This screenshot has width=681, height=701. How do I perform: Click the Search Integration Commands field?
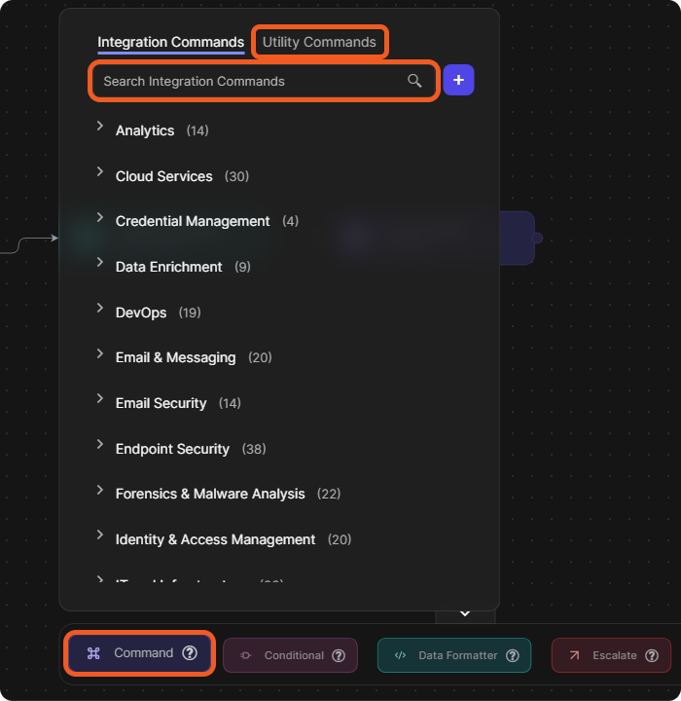[x=264, y=81]
